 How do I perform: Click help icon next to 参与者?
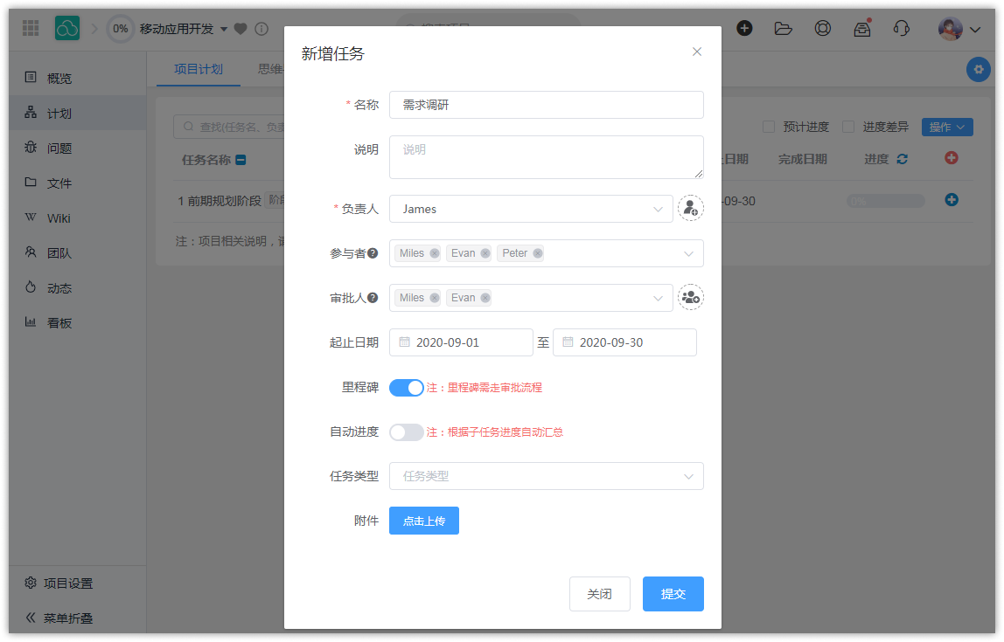point(373,253)
